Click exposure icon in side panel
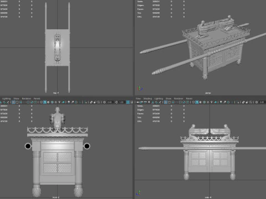 pos(257,102)
